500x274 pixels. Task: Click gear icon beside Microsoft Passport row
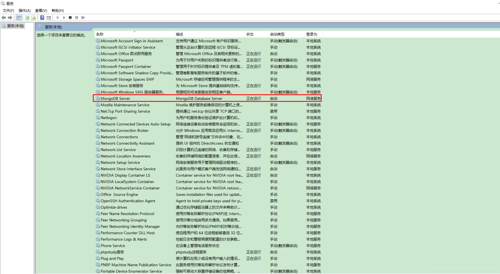coord(98,60)
